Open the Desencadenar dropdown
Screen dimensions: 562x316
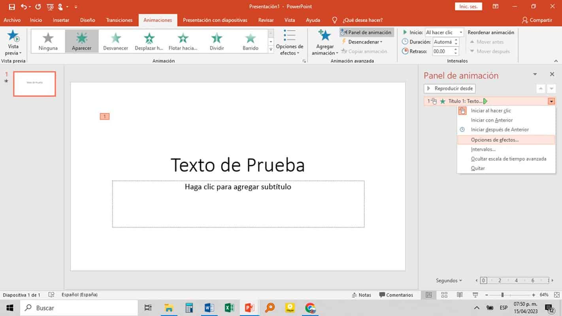362,42
